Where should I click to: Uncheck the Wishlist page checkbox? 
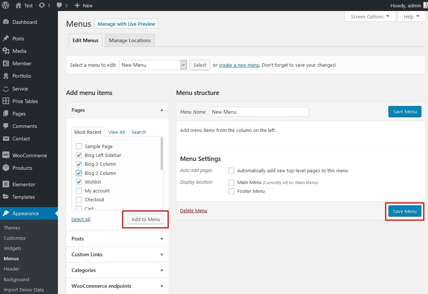pyautogui.click(x=79, y=182)
